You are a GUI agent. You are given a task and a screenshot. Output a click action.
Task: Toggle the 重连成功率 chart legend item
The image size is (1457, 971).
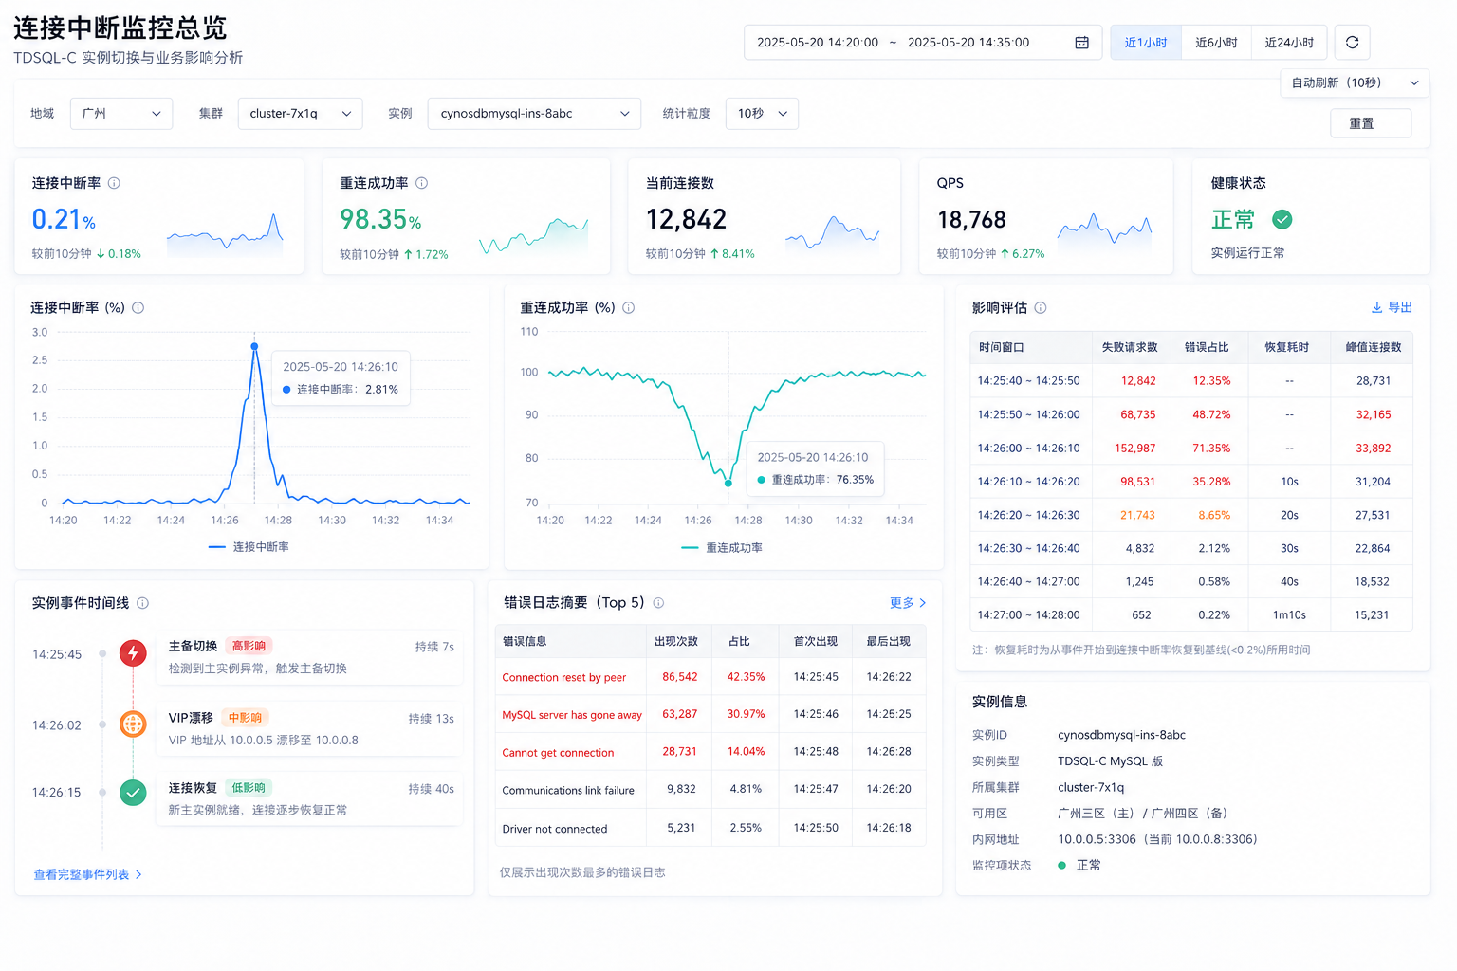[x=722, y=548]
